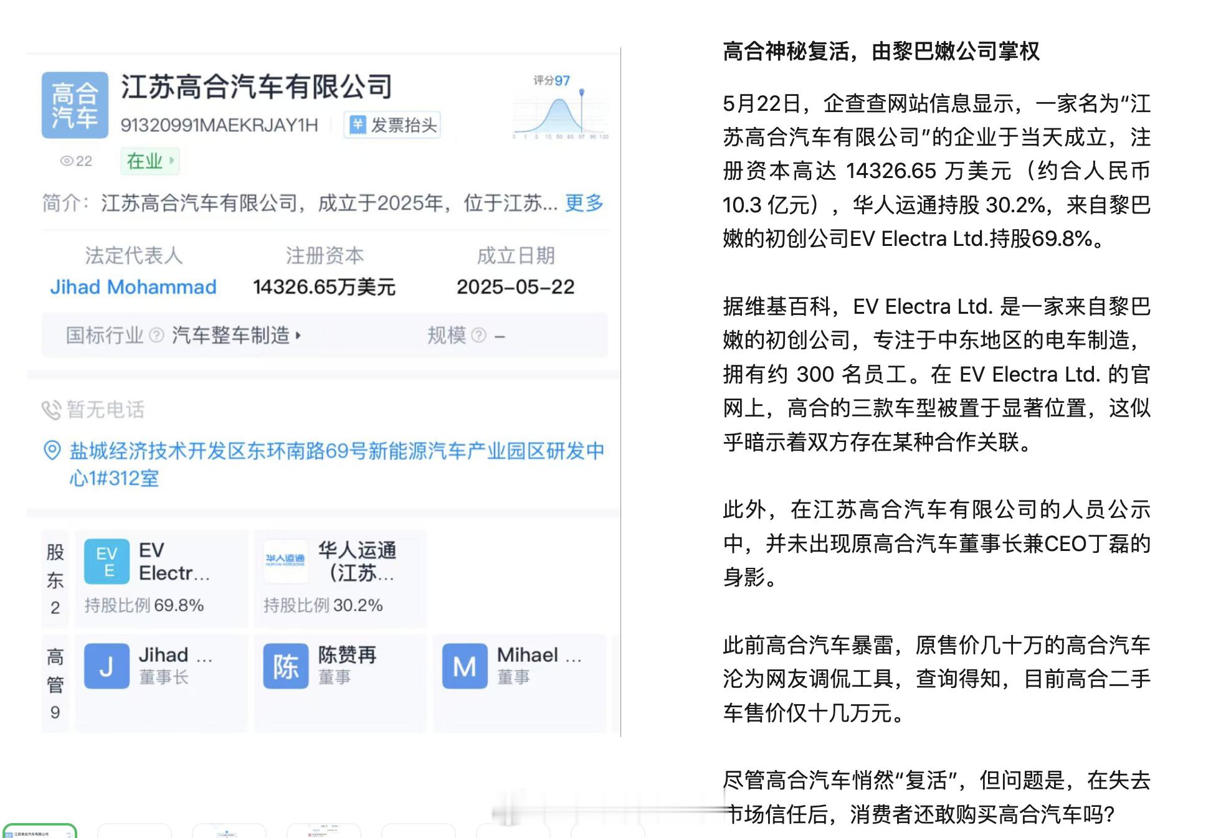Open the 评分97 score distribution chart
This screenshot has height=838, width=1221.
tap(560, 107)
